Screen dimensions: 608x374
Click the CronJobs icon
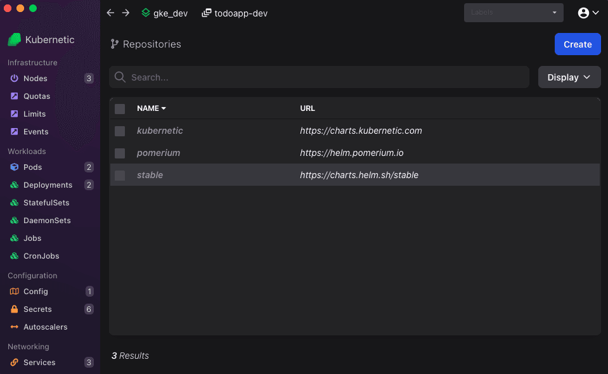pos(15,256)
